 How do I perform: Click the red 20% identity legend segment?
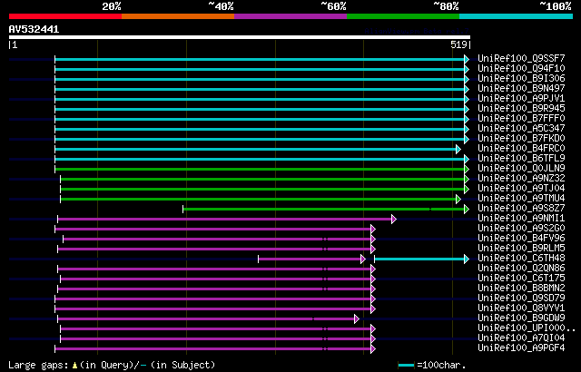pos(65,16)
